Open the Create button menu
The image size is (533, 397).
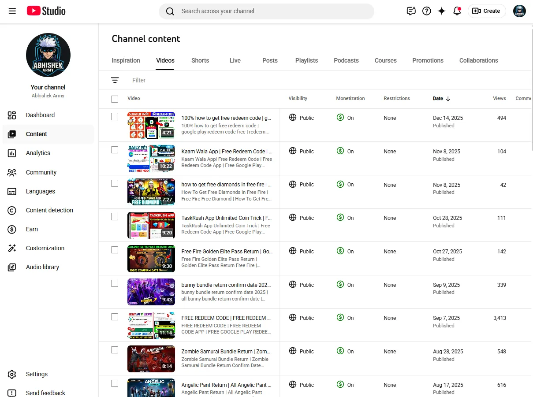point(487,11)
